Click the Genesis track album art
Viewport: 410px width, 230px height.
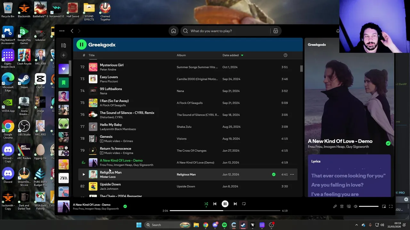tap(93, 139)
